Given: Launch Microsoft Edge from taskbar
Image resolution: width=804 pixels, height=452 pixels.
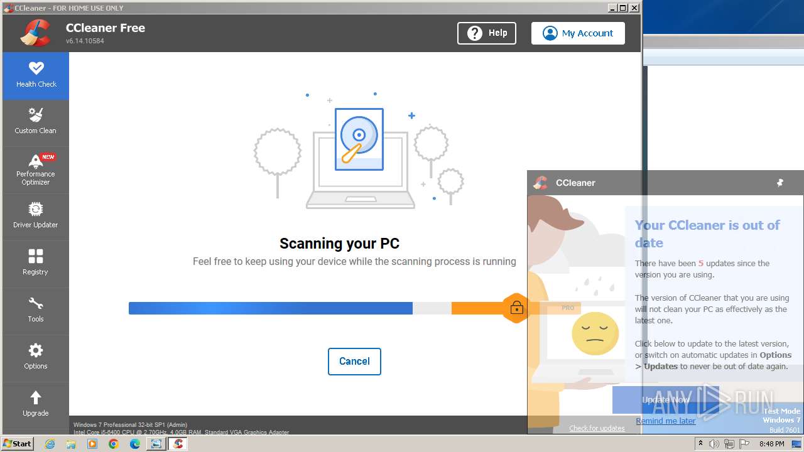Looking at the screenshot, I should (135, 444).
